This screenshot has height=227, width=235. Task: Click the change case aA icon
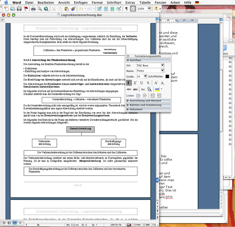tap(149, 89)
